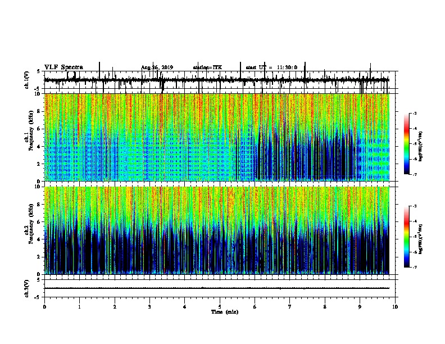Select the "-3" label on ch.2 color scale
445x344 pixels.
coord(414,206)
